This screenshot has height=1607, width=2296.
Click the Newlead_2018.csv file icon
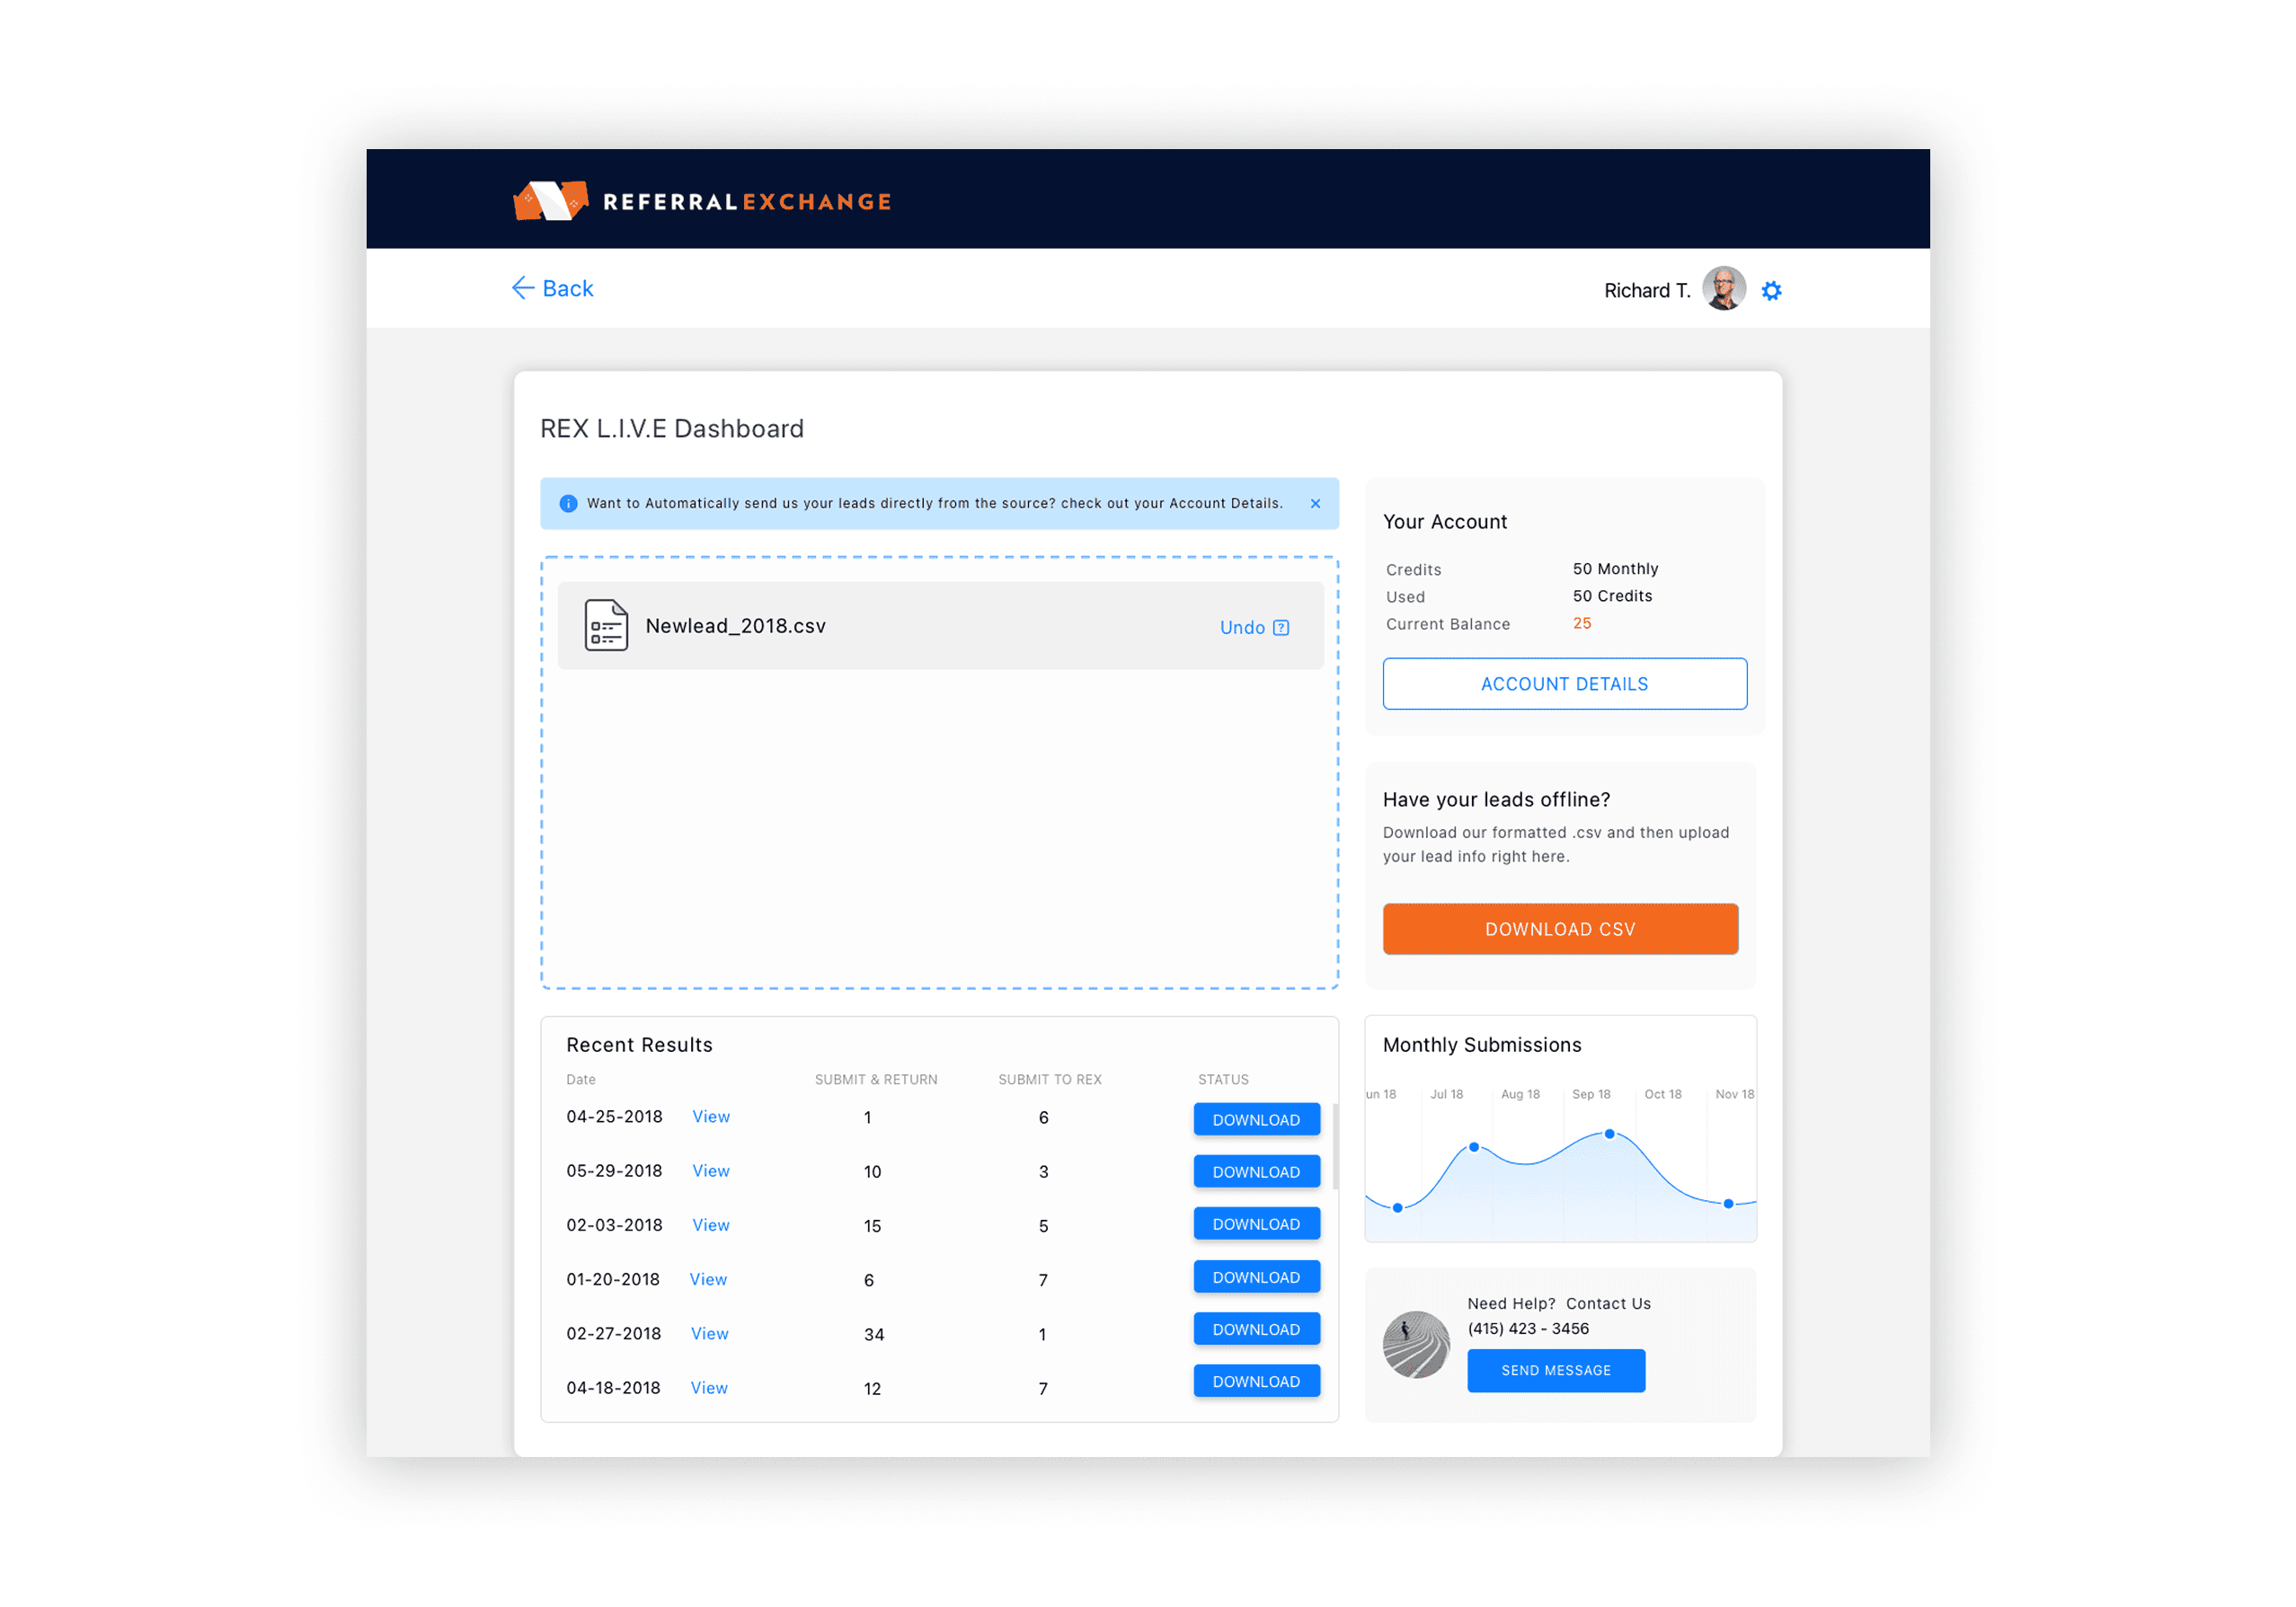(606, 625)
